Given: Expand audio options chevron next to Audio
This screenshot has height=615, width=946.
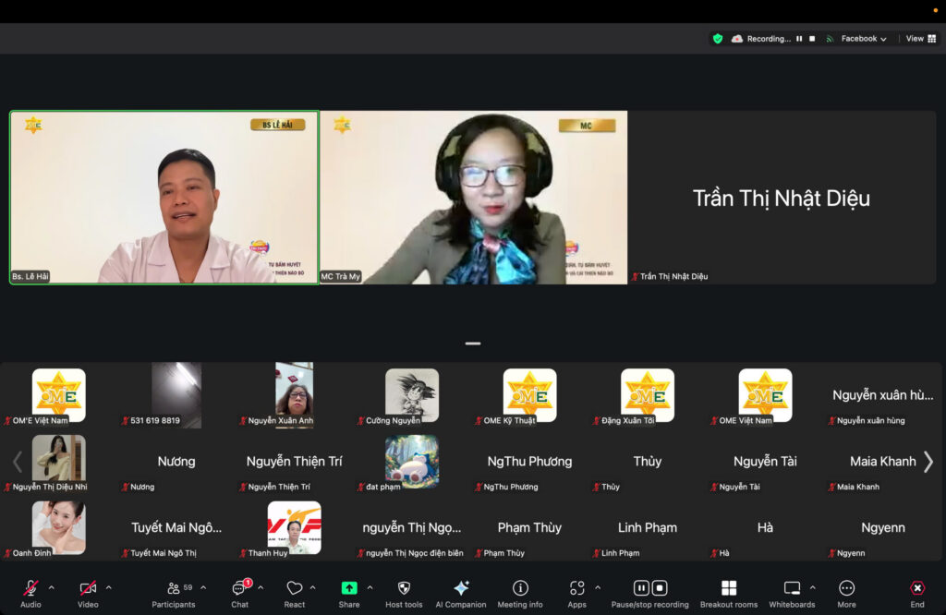Looking at the screenshot, I should pos(51,587).
